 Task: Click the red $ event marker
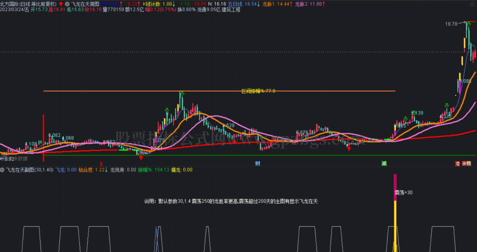point(101,163)
